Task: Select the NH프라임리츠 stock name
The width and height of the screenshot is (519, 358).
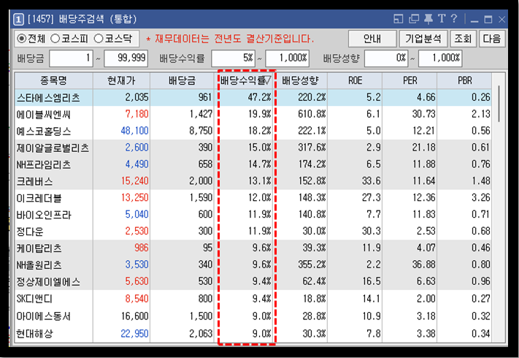Action: pyautogui.click(x=44, y=164)
